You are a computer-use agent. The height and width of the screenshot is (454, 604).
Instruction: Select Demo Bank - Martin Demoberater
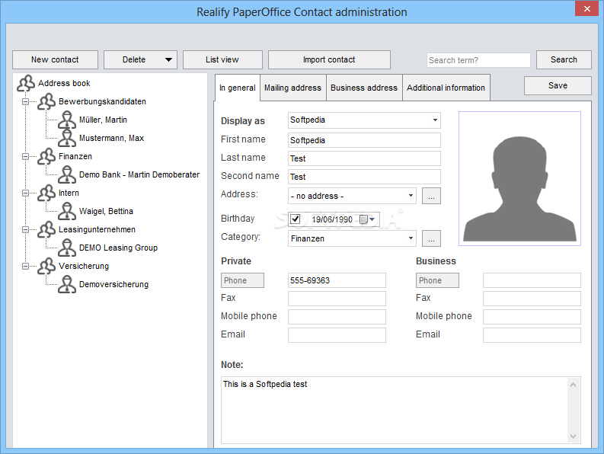(139, 174)
